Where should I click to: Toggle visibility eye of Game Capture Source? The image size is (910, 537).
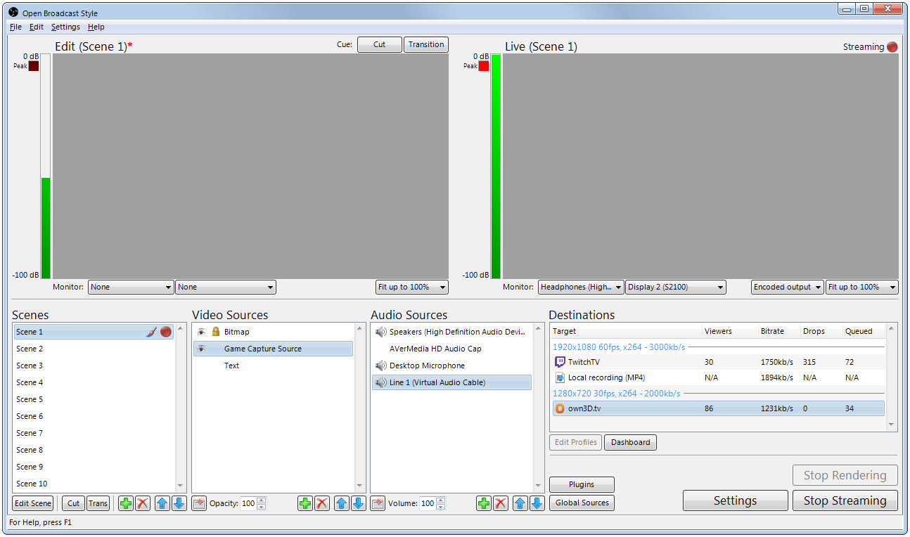coord(201,349)
